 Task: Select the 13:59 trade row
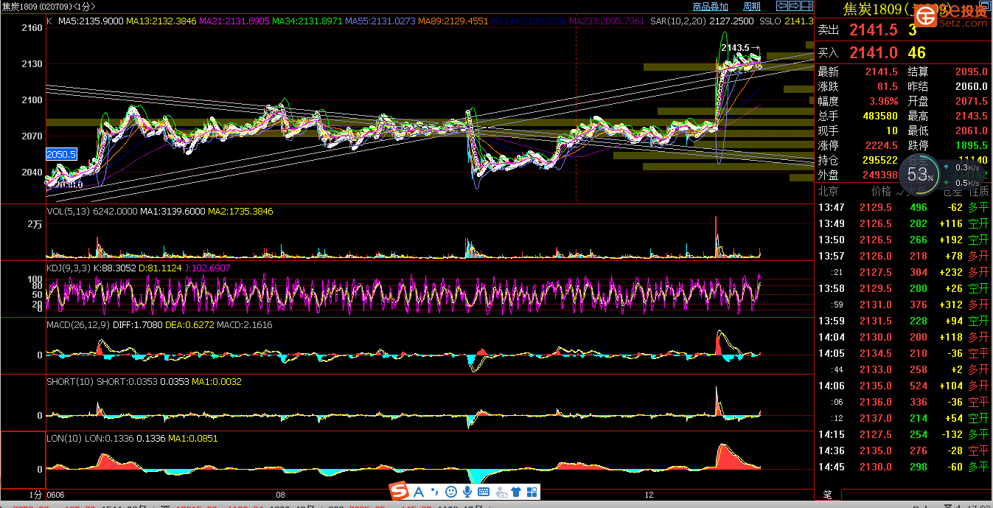point(904,321)
